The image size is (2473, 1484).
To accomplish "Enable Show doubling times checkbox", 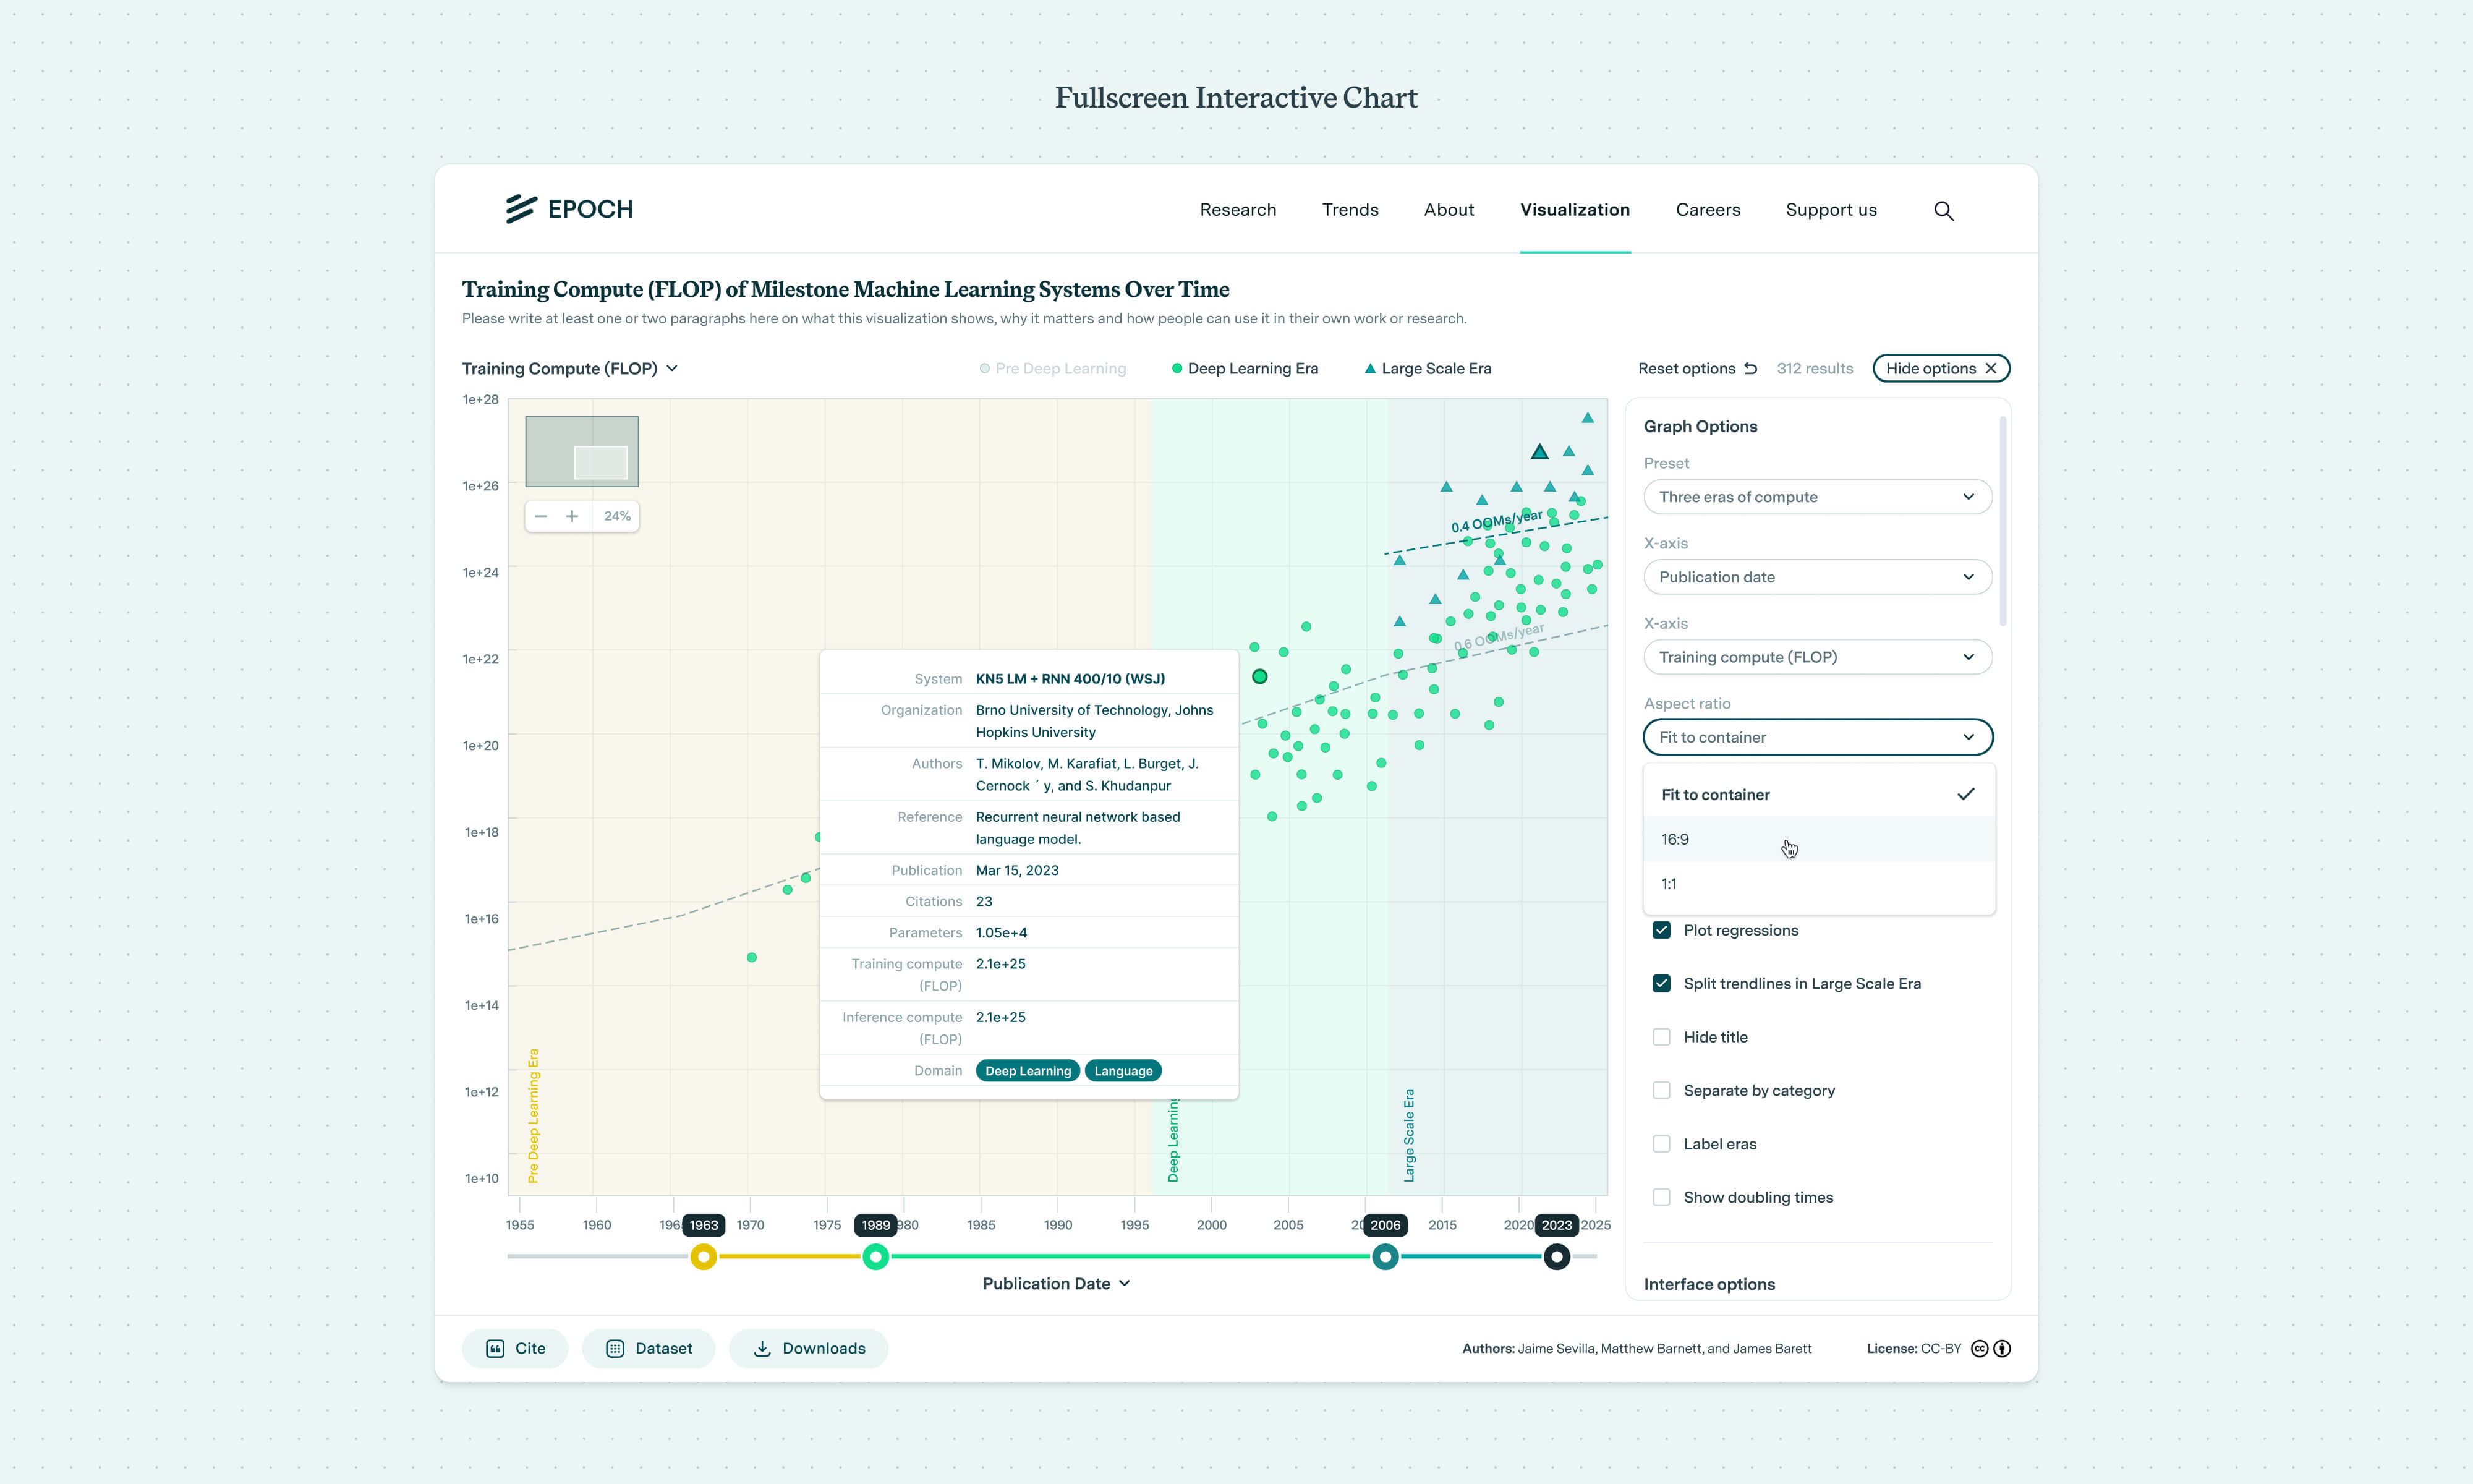I will coord(1661,1197).
